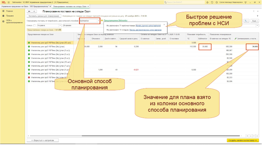Open history clock icon in title bar
The height and width of the screenshot is (145, 263).
pos(212,2)
